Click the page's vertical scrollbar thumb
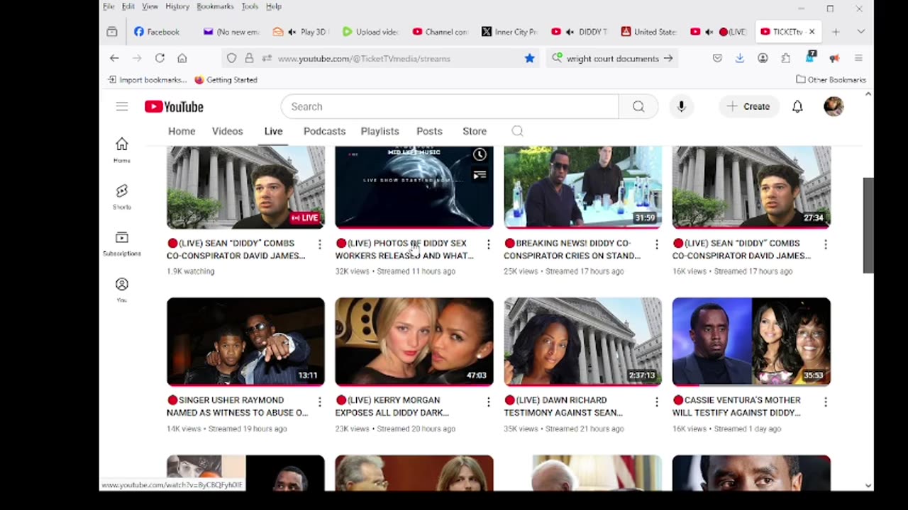908x510 pixels. pos(868,225)
